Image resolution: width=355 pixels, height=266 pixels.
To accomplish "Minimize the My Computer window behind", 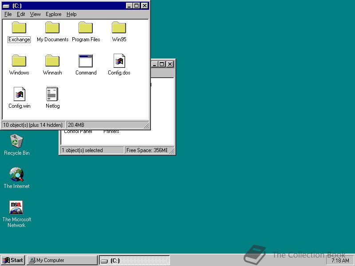I will click(154, 64).
